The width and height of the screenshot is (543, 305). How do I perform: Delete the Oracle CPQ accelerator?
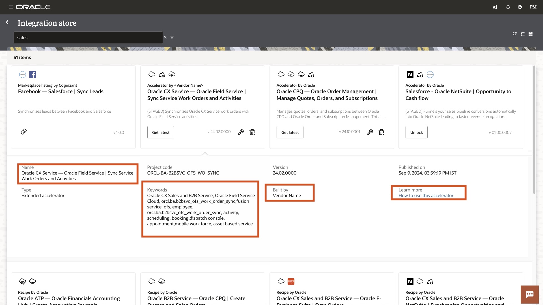click(382, 132)
